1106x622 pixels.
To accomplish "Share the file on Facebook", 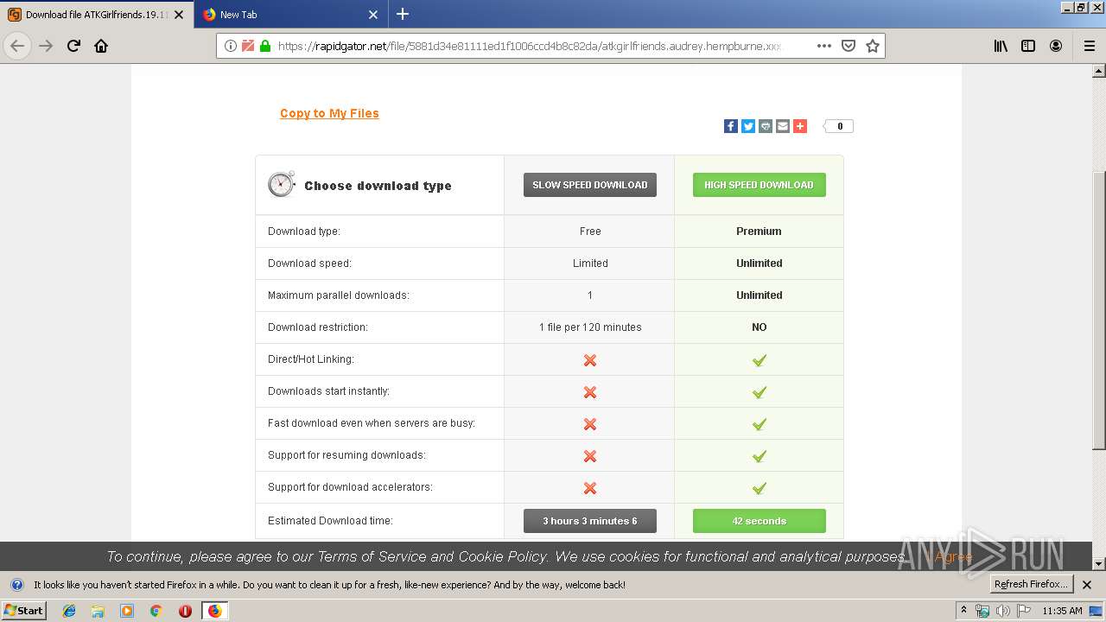I will pyautogui.click(x=731, y=126).
